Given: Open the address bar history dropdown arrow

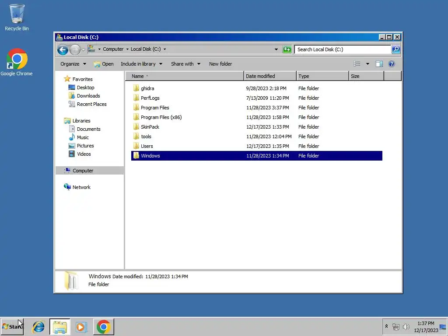Looking at the screenshot, I should (276, 49).
